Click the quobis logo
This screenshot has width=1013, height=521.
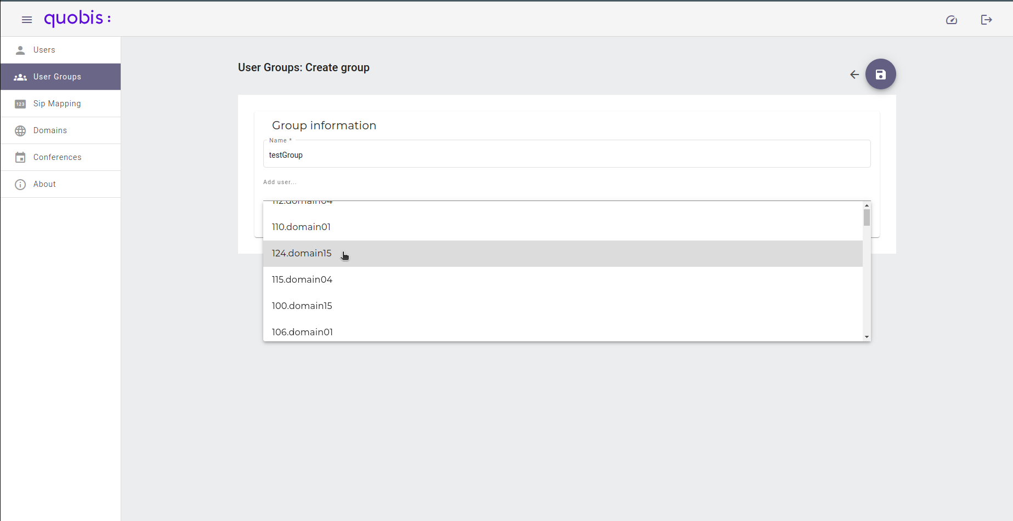pyautogui.click(x=77, y=19)
